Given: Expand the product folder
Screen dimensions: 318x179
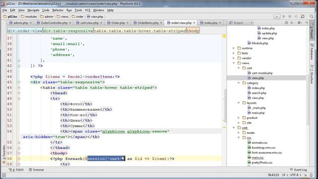Looking at the screenshot, I should point(238,118).
